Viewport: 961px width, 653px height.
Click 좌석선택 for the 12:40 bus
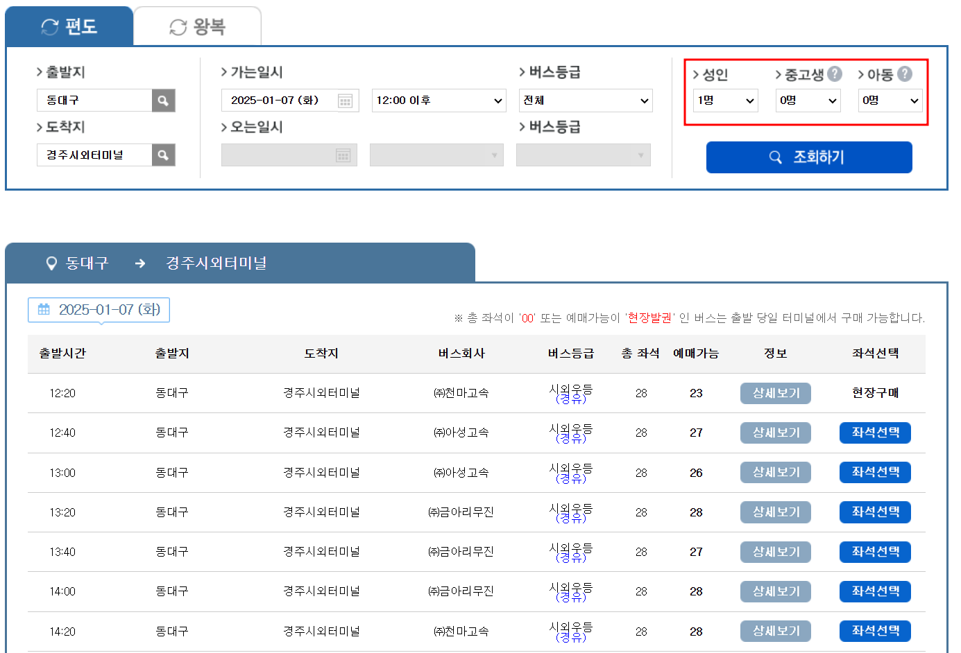click(875, 433)
